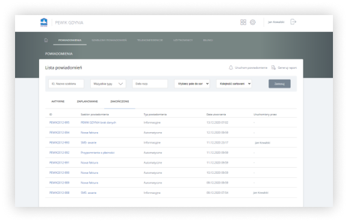348x222 pixels.
Task: Click the Zastosuj button
Action: 279,84
